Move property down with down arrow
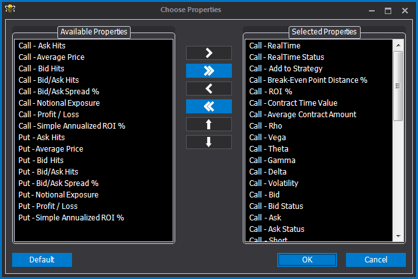The height and width of the screenshot is (279, 418). [x=209, y=142]
